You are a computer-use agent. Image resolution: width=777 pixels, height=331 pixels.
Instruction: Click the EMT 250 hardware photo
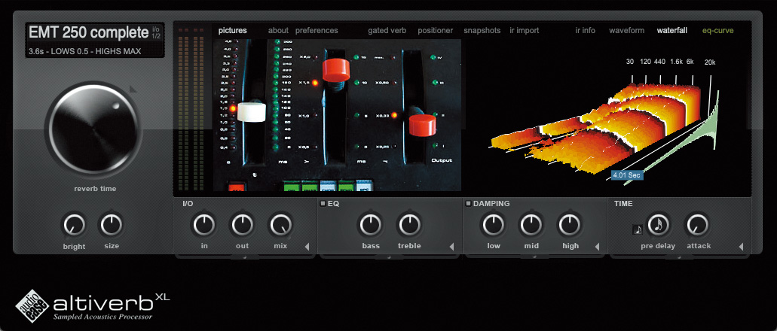pyautogui.click(x=337, y=115)
